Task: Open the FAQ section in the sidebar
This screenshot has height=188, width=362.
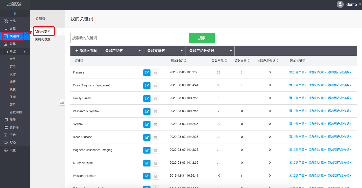Action: [13, 142]
